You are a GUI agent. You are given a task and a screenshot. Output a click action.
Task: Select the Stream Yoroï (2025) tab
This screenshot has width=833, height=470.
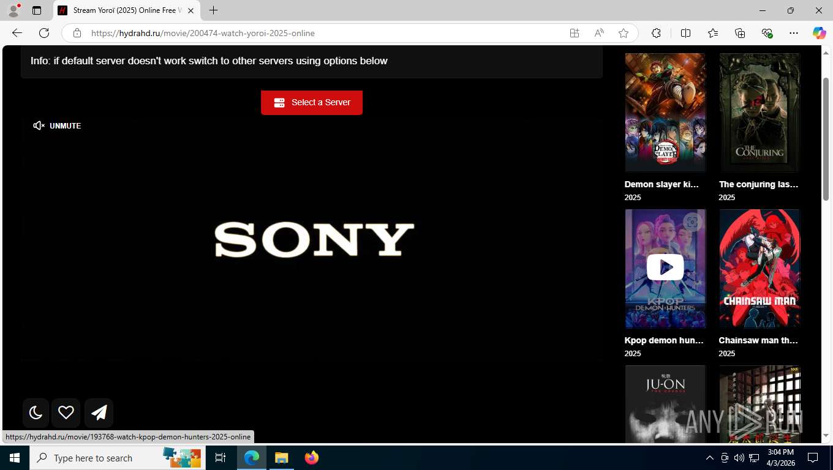coord(127,10)
